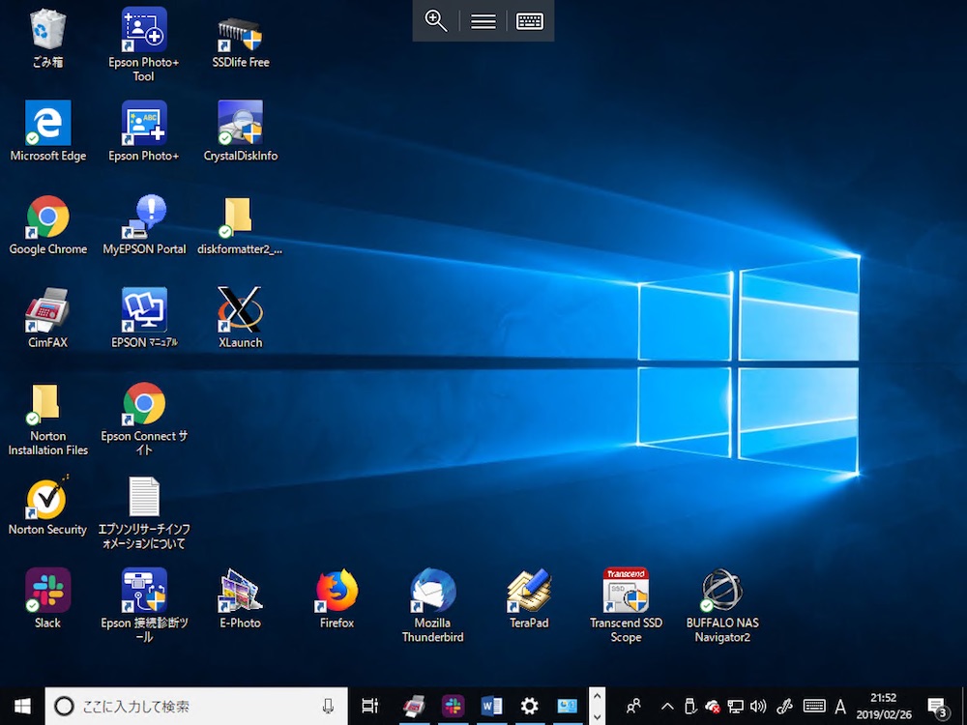The height and width of the screenshot is (725, 967).
Task: Click the ここに入力して検索 search box
Action: point(196,706)
